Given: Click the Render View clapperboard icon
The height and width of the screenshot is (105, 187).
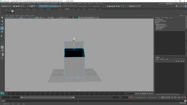Looking at the screenshot, I should click(x=108, y=6).
